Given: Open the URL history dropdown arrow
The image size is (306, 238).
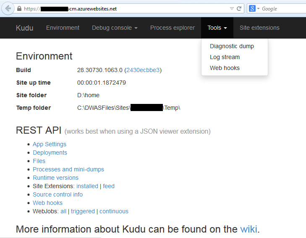Looking at the screenshot, I should coord(232,8).
